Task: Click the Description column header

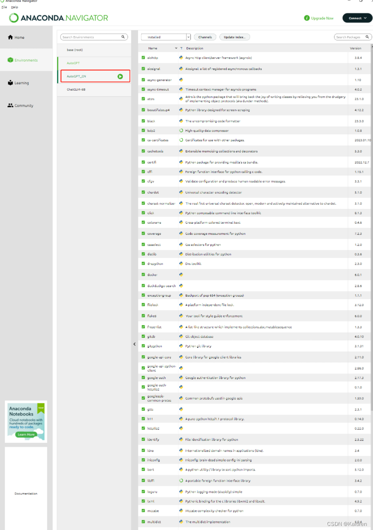Action: pyautogui.click(x=194, y=48)
